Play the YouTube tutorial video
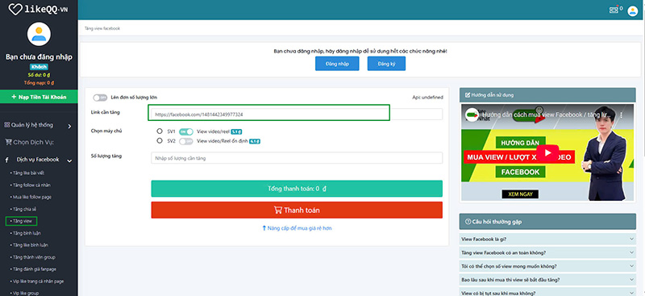 click(x=547, y=153)
